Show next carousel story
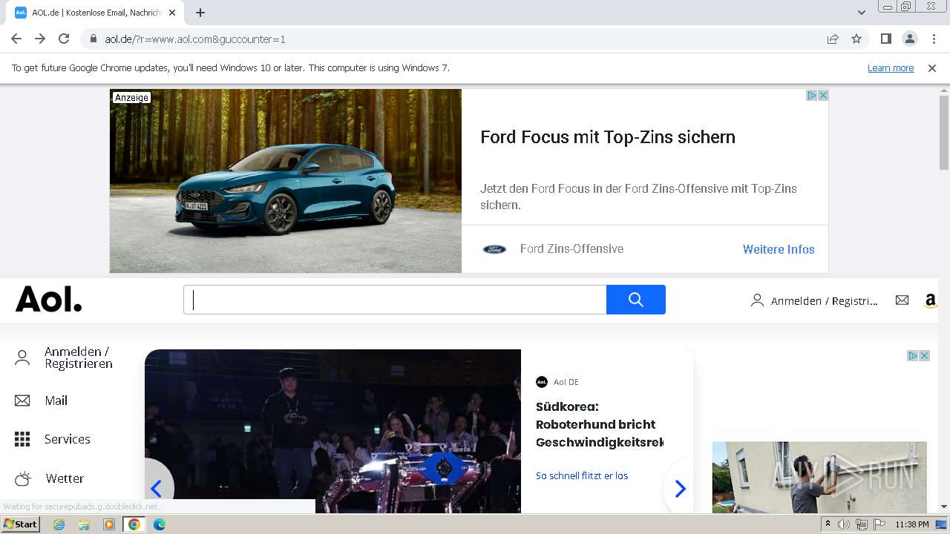Screen dimensions: 950x534 (x=680, y=488)
